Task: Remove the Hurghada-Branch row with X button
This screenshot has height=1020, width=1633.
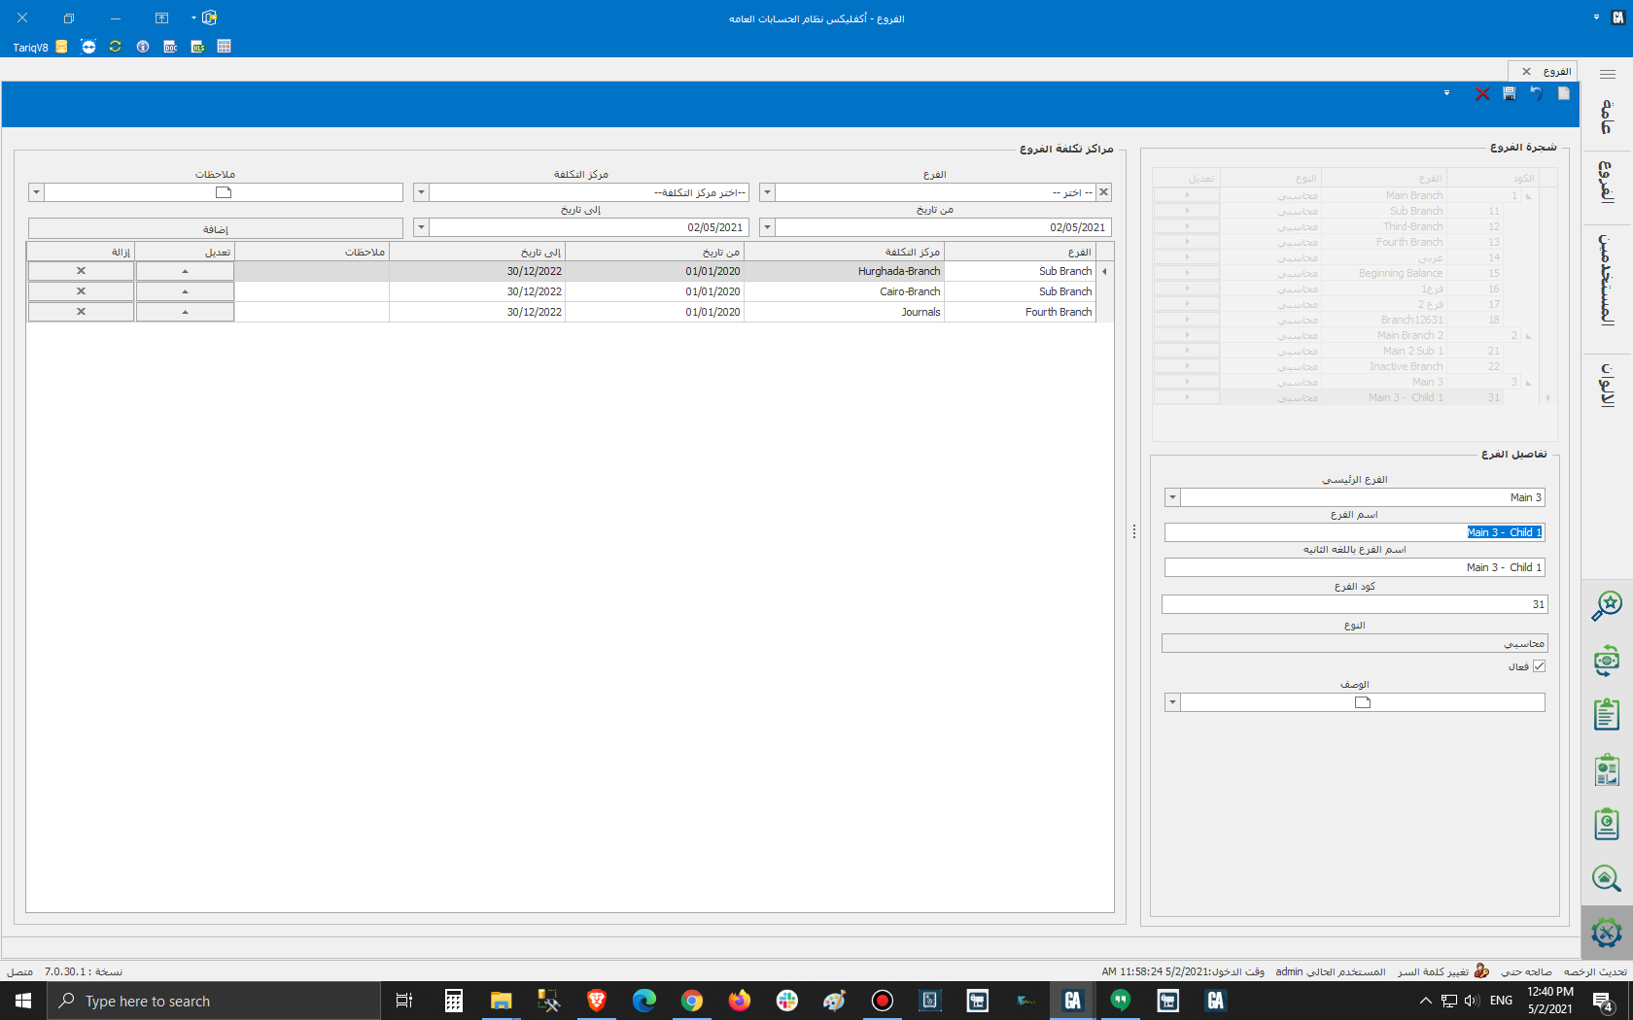Action: (x=81, y=271)
